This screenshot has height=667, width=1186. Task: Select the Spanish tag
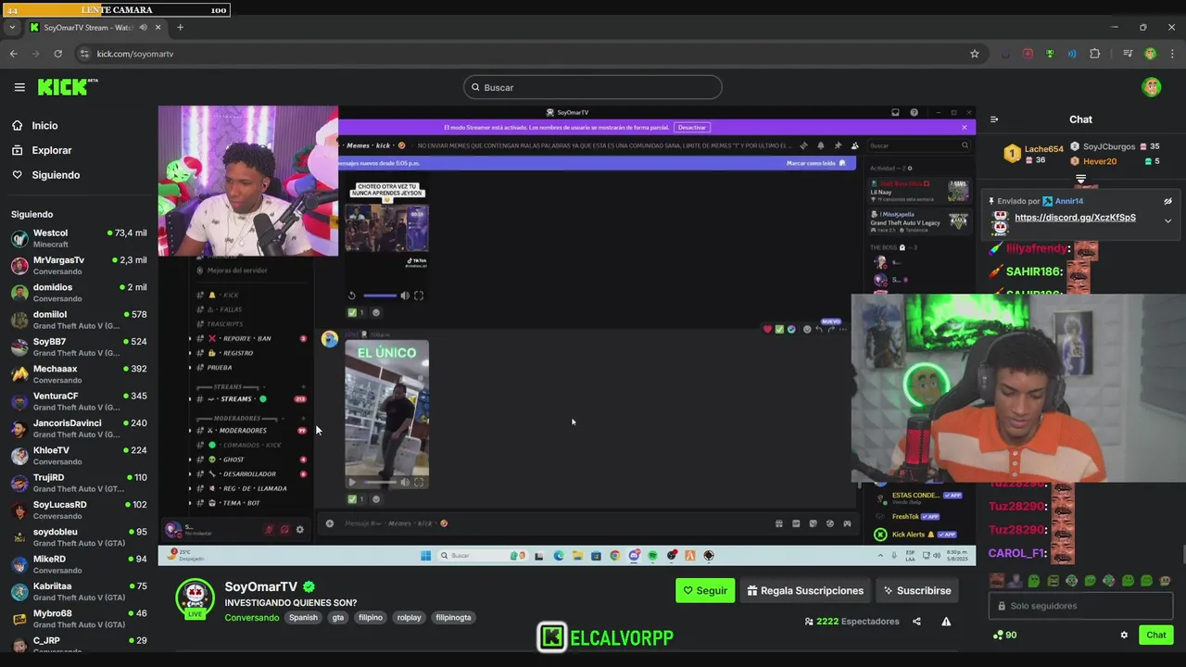pyautogui.click(x=303, y=618)
